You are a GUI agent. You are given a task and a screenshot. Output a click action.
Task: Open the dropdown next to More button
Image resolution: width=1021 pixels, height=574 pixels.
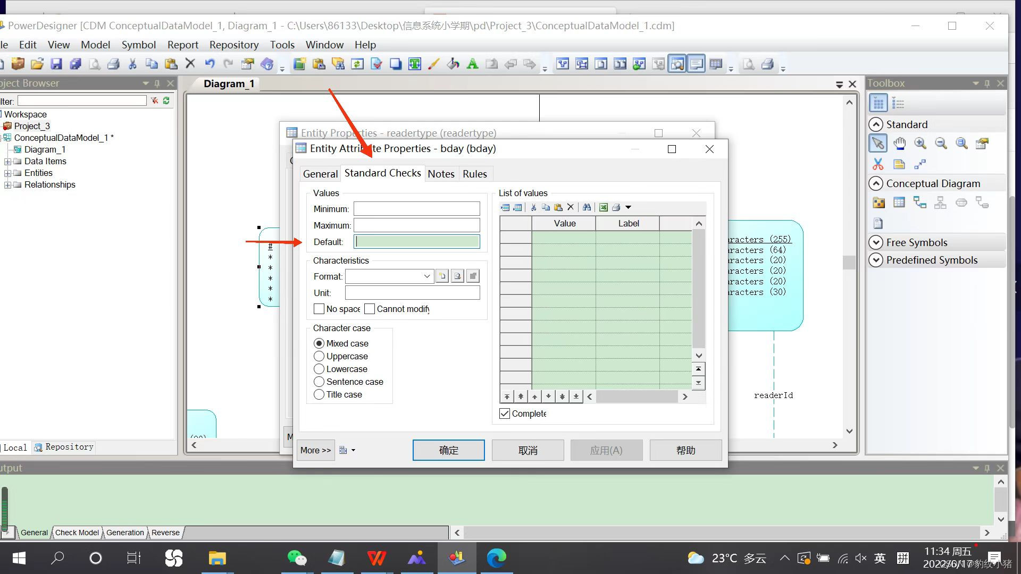[x=353, y=450]
